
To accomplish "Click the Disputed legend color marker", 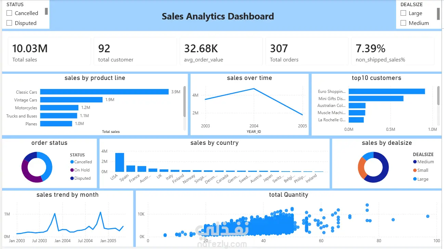I will [72, 178].
